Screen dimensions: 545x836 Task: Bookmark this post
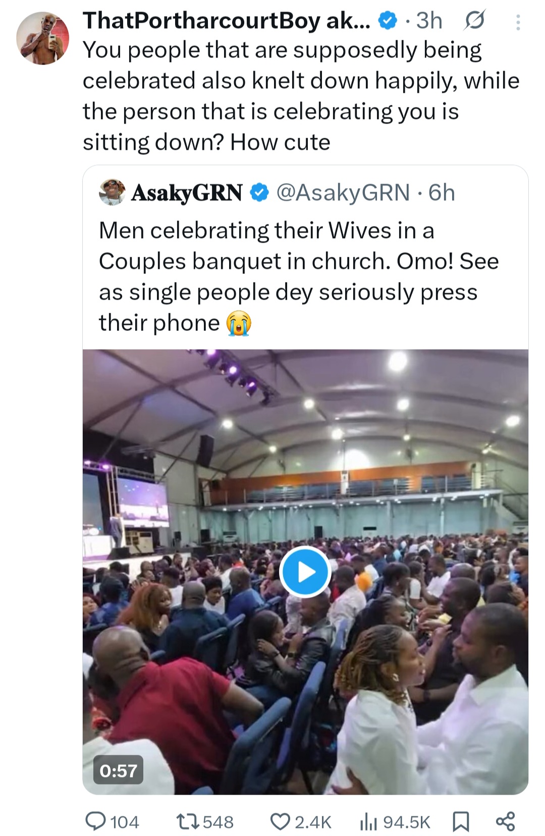click(460, 822)
